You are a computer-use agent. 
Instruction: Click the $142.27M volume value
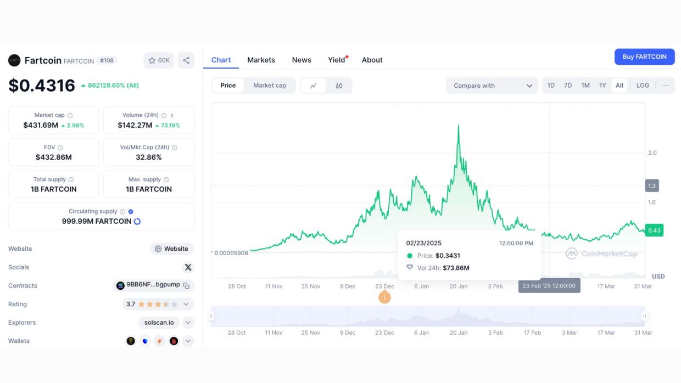tap(135, 125)
